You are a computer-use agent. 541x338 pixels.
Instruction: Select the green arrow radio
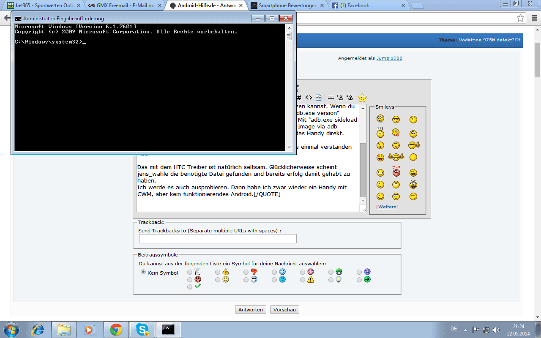tap(359, 280)
